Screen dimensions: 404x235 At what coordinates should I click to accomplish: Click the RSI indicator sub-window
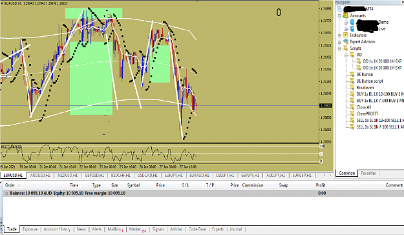coord(160,154)
